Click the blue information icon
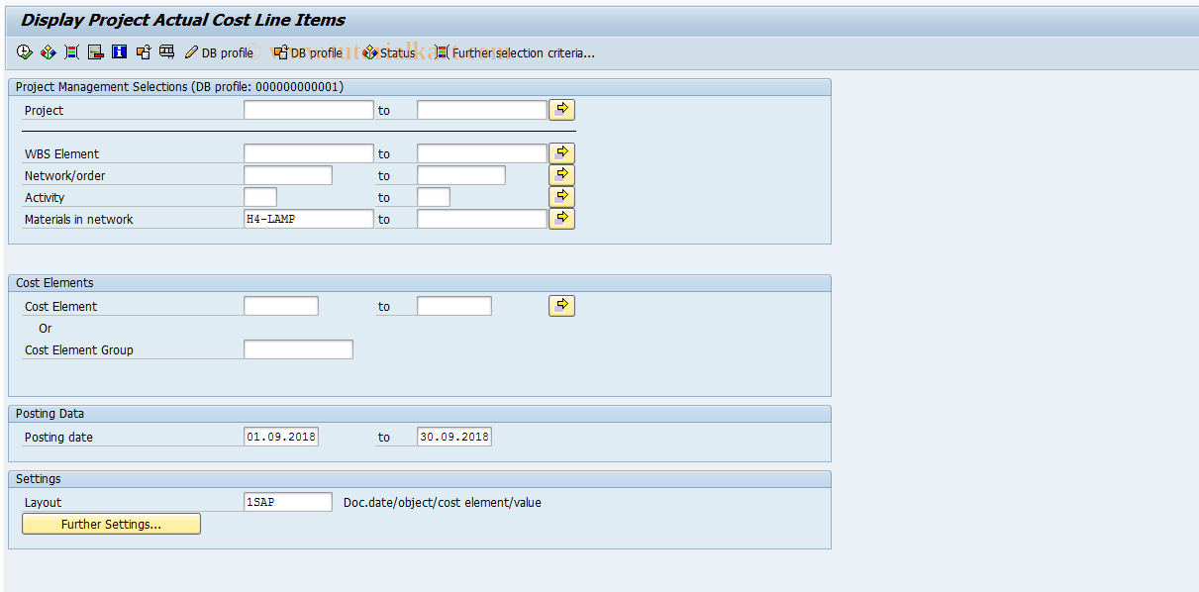This screenshot has height=592, width=1199. click(119, 51)
